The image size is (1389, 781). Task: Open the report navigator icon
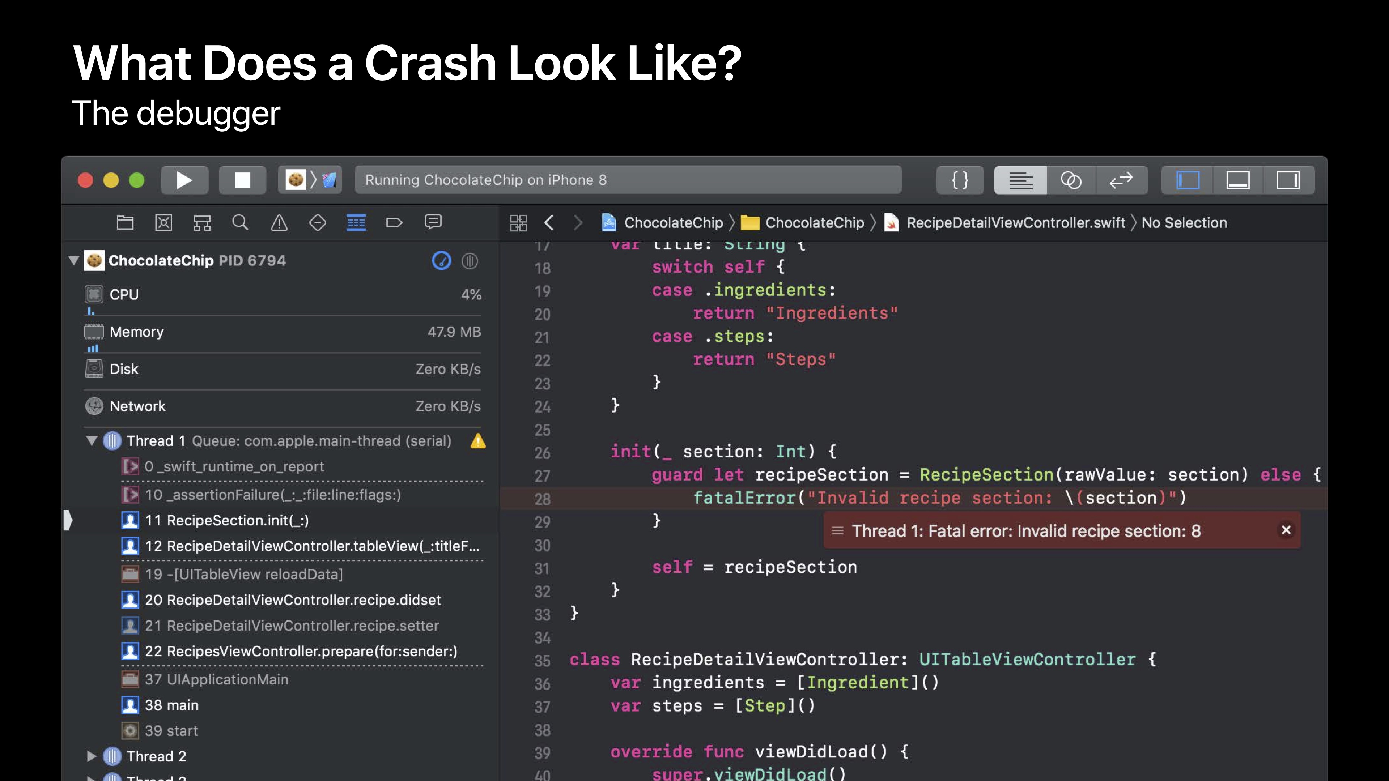pos(433,223)
